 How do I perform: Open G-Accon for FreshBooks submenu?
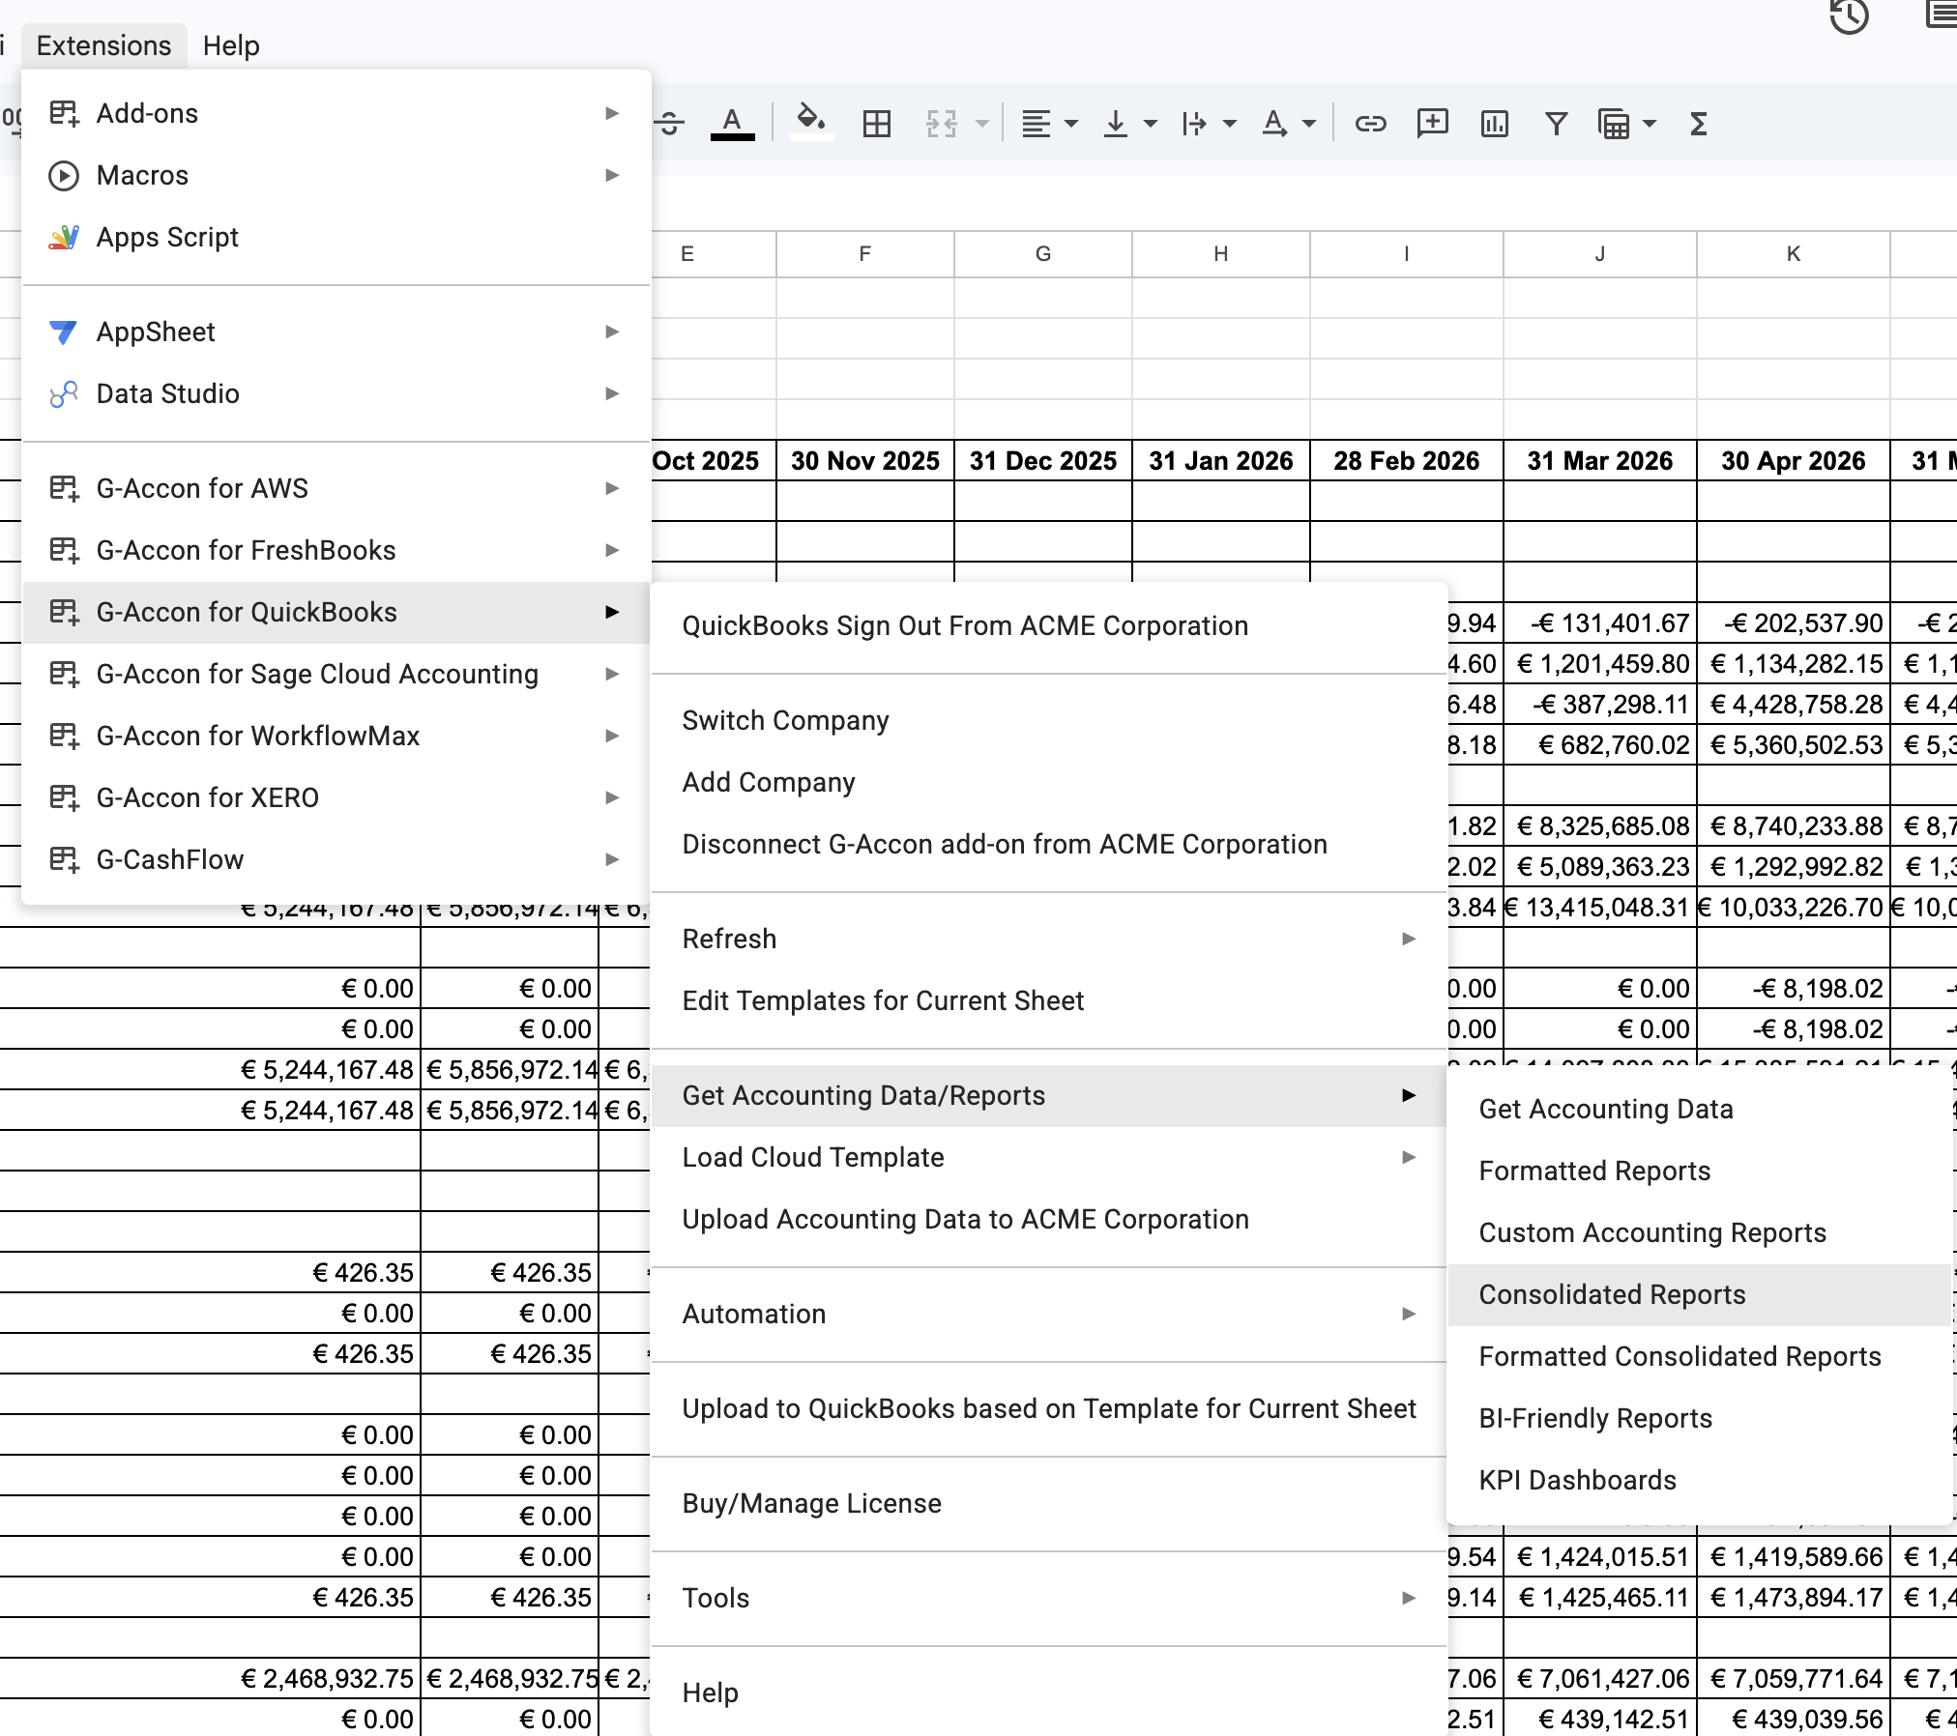[336, 550]
